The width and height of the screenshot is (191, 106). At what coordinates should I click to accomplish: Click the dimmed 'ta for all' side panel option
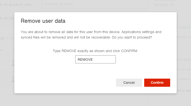pos(184,69)
